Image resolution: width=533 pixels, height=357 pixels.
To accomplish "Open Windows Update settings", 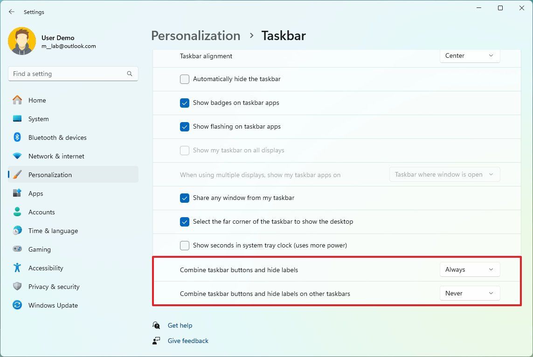I will pyautogui.click(x=53, y=305).
